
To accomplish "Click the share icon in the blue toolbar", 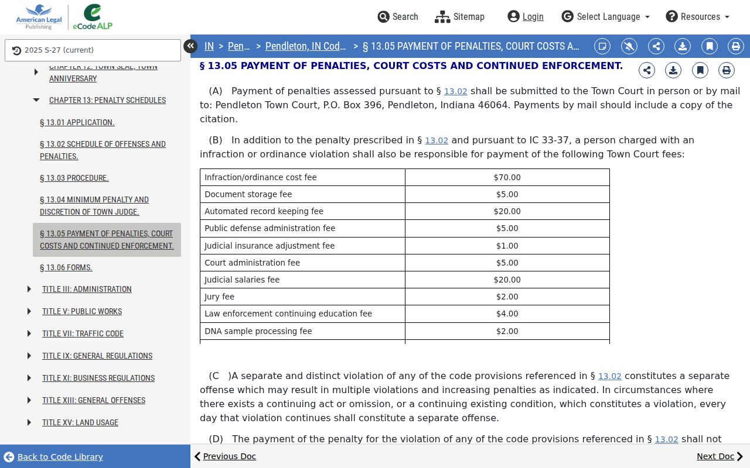I will pyautogui.click(x=656, y=46).
